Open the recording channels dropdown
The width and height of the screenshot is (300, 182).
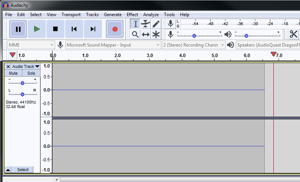coord(193,45)
